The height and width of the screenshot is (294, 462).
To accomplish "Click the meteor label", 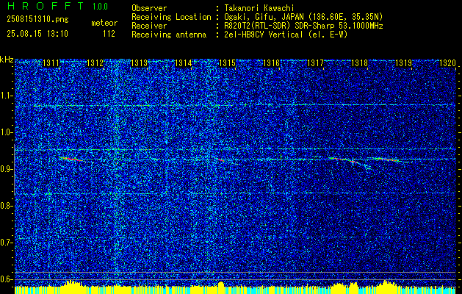I will [104, 23].
